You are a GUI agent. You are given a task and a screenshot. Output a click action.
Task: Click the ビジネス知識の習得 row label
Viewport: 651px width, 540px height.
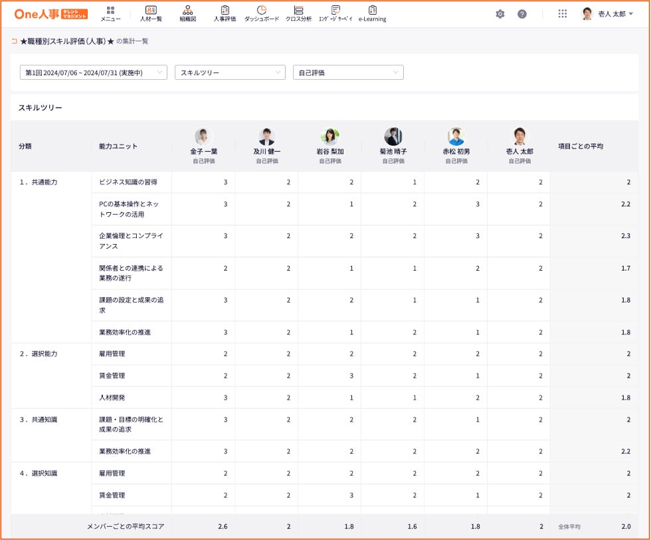click(x=128, y=182)
